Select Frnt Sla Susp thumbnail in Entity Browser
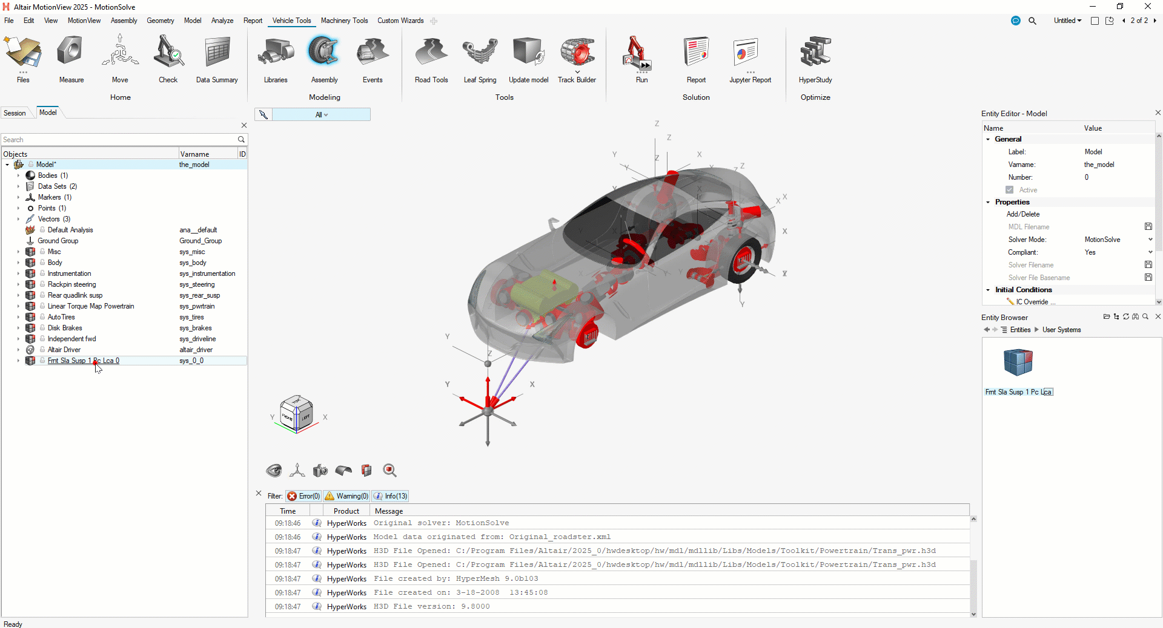The image size is (1163, 628). 1018,362
